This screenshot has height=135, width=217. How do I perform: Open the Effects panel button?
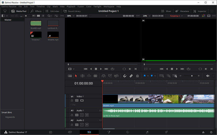pyautogui.click(x=36, y=11)
